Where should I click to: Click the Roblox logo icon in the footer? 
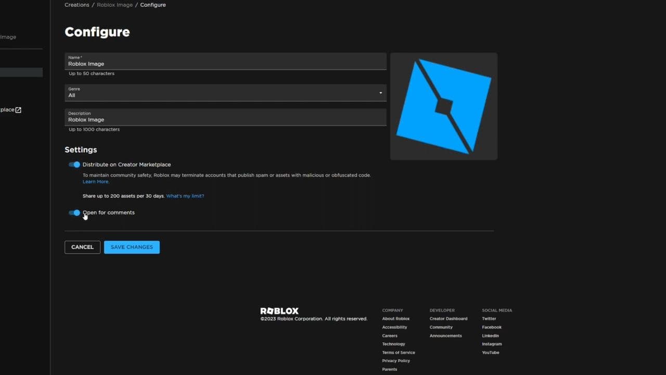[x=279, y=311]
